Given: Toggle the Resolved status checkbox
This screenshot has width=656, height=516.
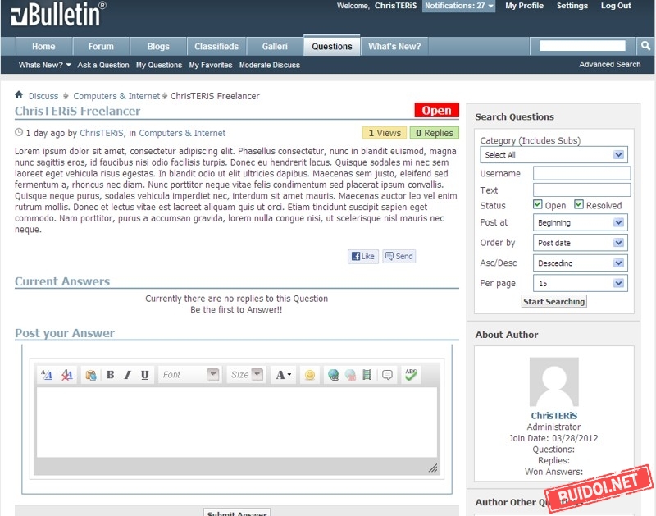Looking at the screenshot, I should pyautogui.click(x=579, y=204).
